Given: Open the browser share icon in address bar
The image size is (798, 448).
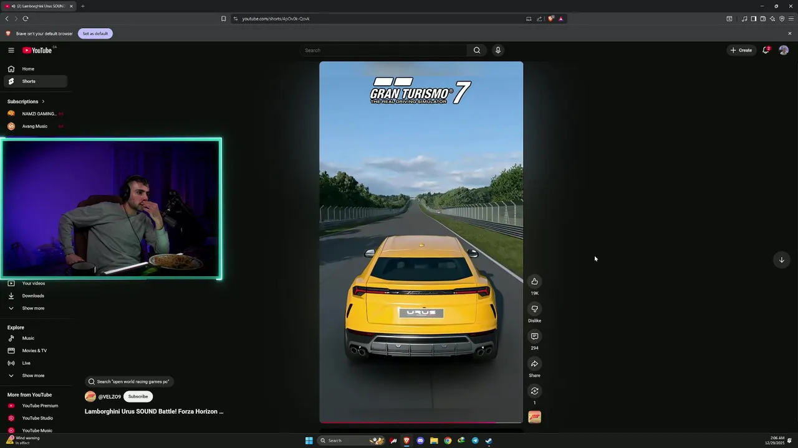Looking at the screenshot, I should pyautogui.click(x=539, y=19).
